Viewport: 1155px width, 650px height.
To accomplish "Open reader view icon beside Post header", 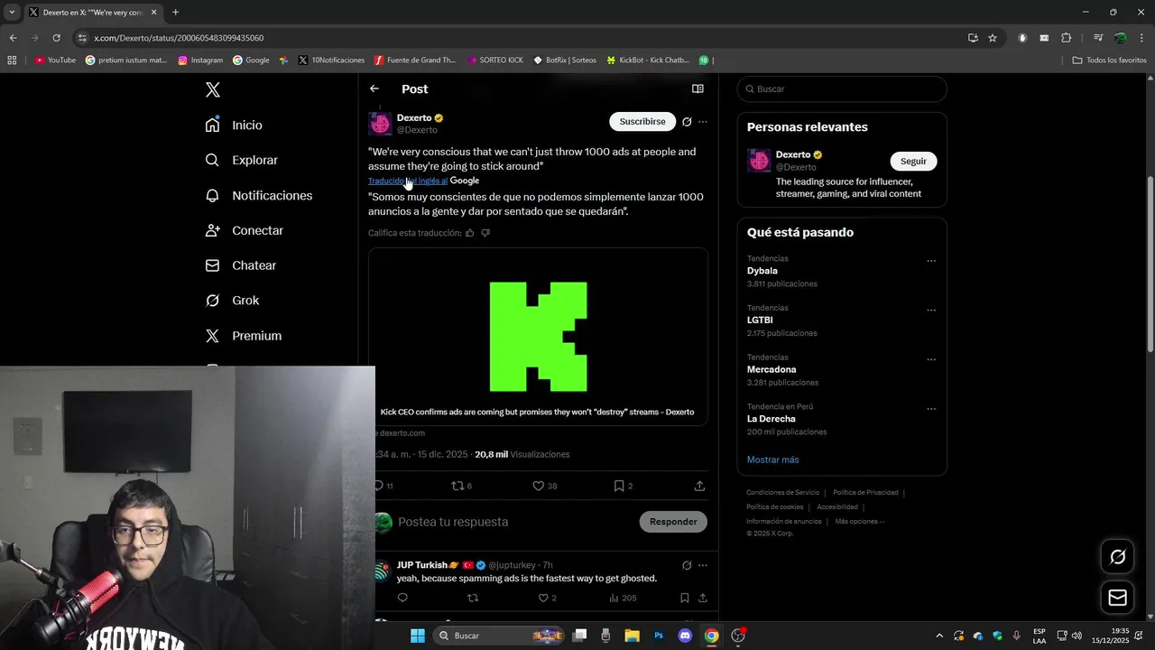I will pos(698,88).
